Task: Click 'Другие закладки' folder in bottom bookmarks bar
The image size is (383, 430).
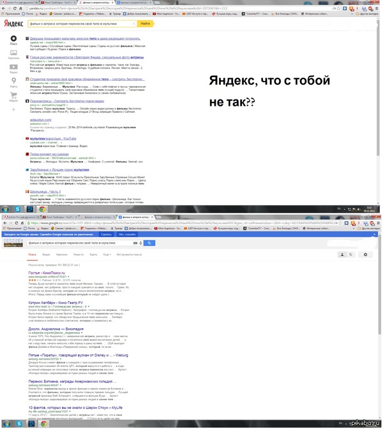Action: pos(368,229)
